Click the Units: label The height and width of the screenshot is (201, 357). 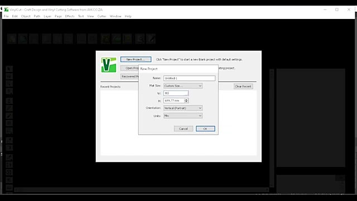coord(157,116)
